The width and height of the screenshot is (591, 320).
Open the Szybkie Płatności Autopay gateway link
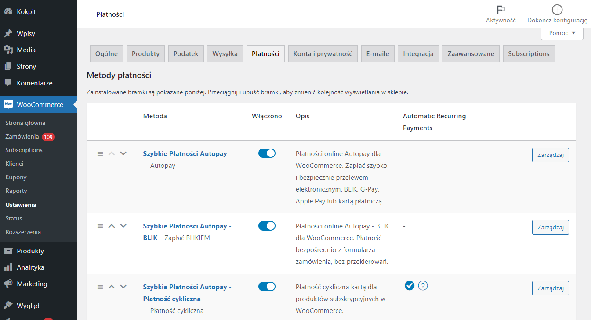click(185, 154)
